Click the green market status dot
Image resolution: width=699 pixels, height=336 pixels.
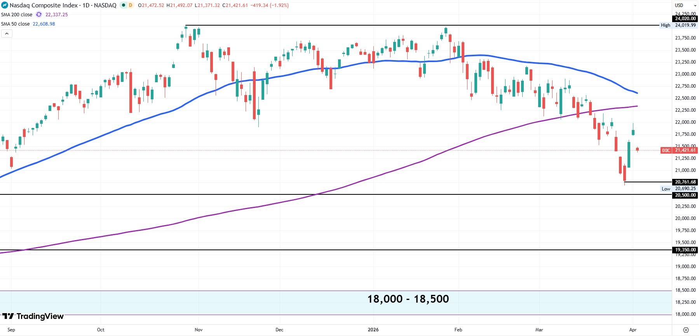[123, 5]
